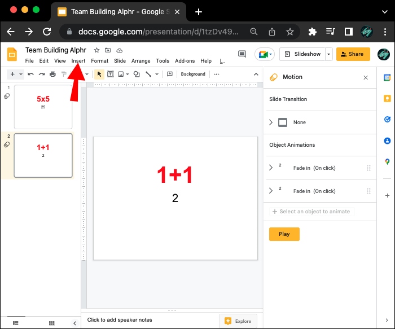Switch to filmstrip view icon
The image size is (395, 329).
coord(16,323)
